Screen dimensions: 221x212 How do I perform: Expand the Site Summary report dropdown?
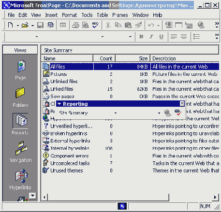tap(116, 113)
